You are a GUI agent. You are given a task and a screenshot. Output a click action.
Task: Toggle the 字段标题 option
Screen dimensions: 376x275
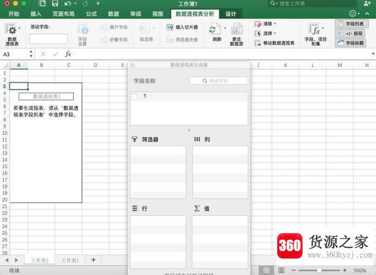(350, 43)
